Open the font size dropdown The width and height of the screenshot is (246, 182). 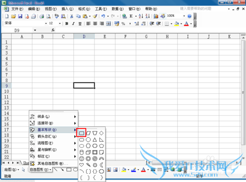60,24
